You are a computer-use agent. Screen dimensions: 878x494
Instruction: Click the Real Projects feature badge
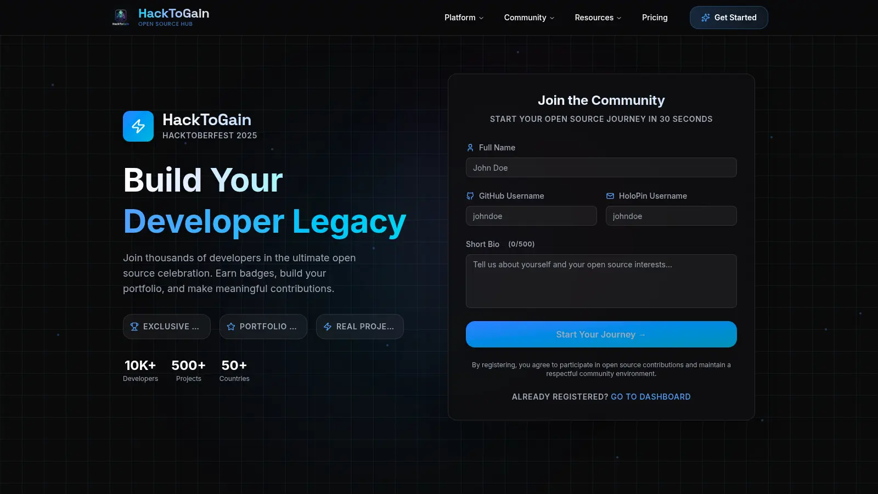pos(360,327)
